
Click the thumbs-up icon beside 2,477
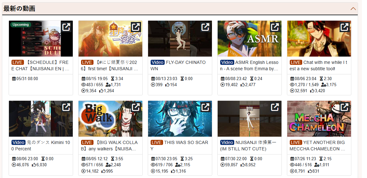[x=243, y=85]
